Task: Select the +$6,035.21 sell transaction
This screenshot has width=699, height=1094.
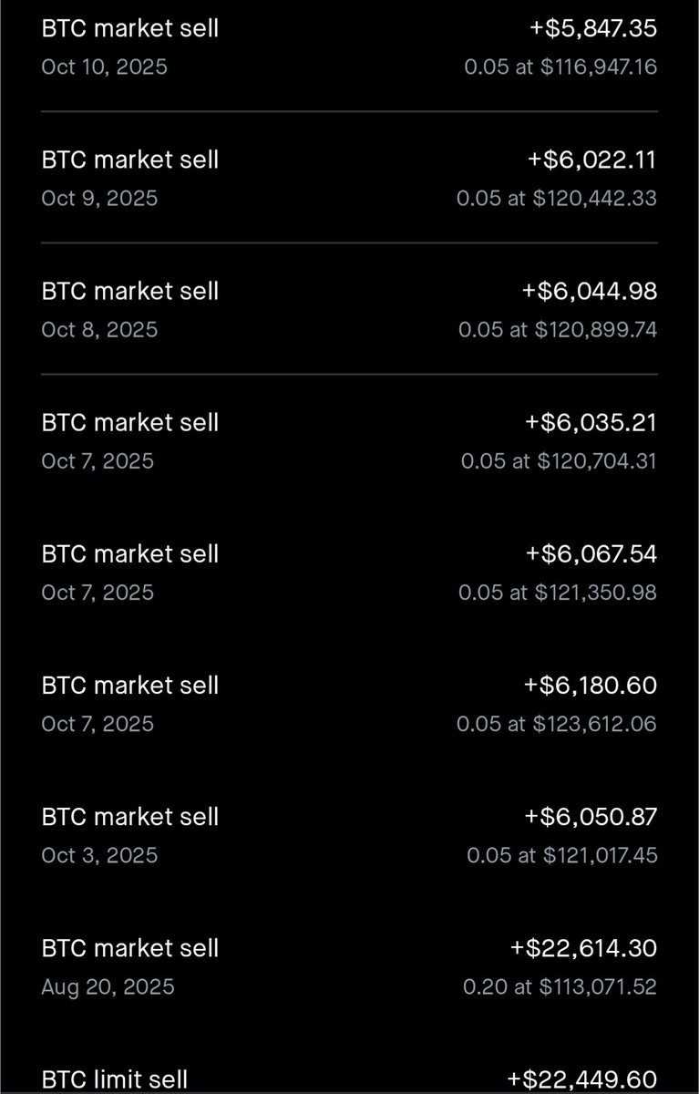Action: (349, 440)
